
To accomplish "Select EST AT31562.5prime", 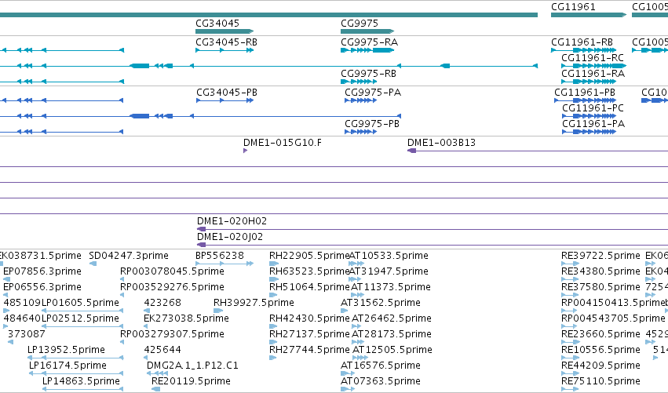I will click(381, 303).
